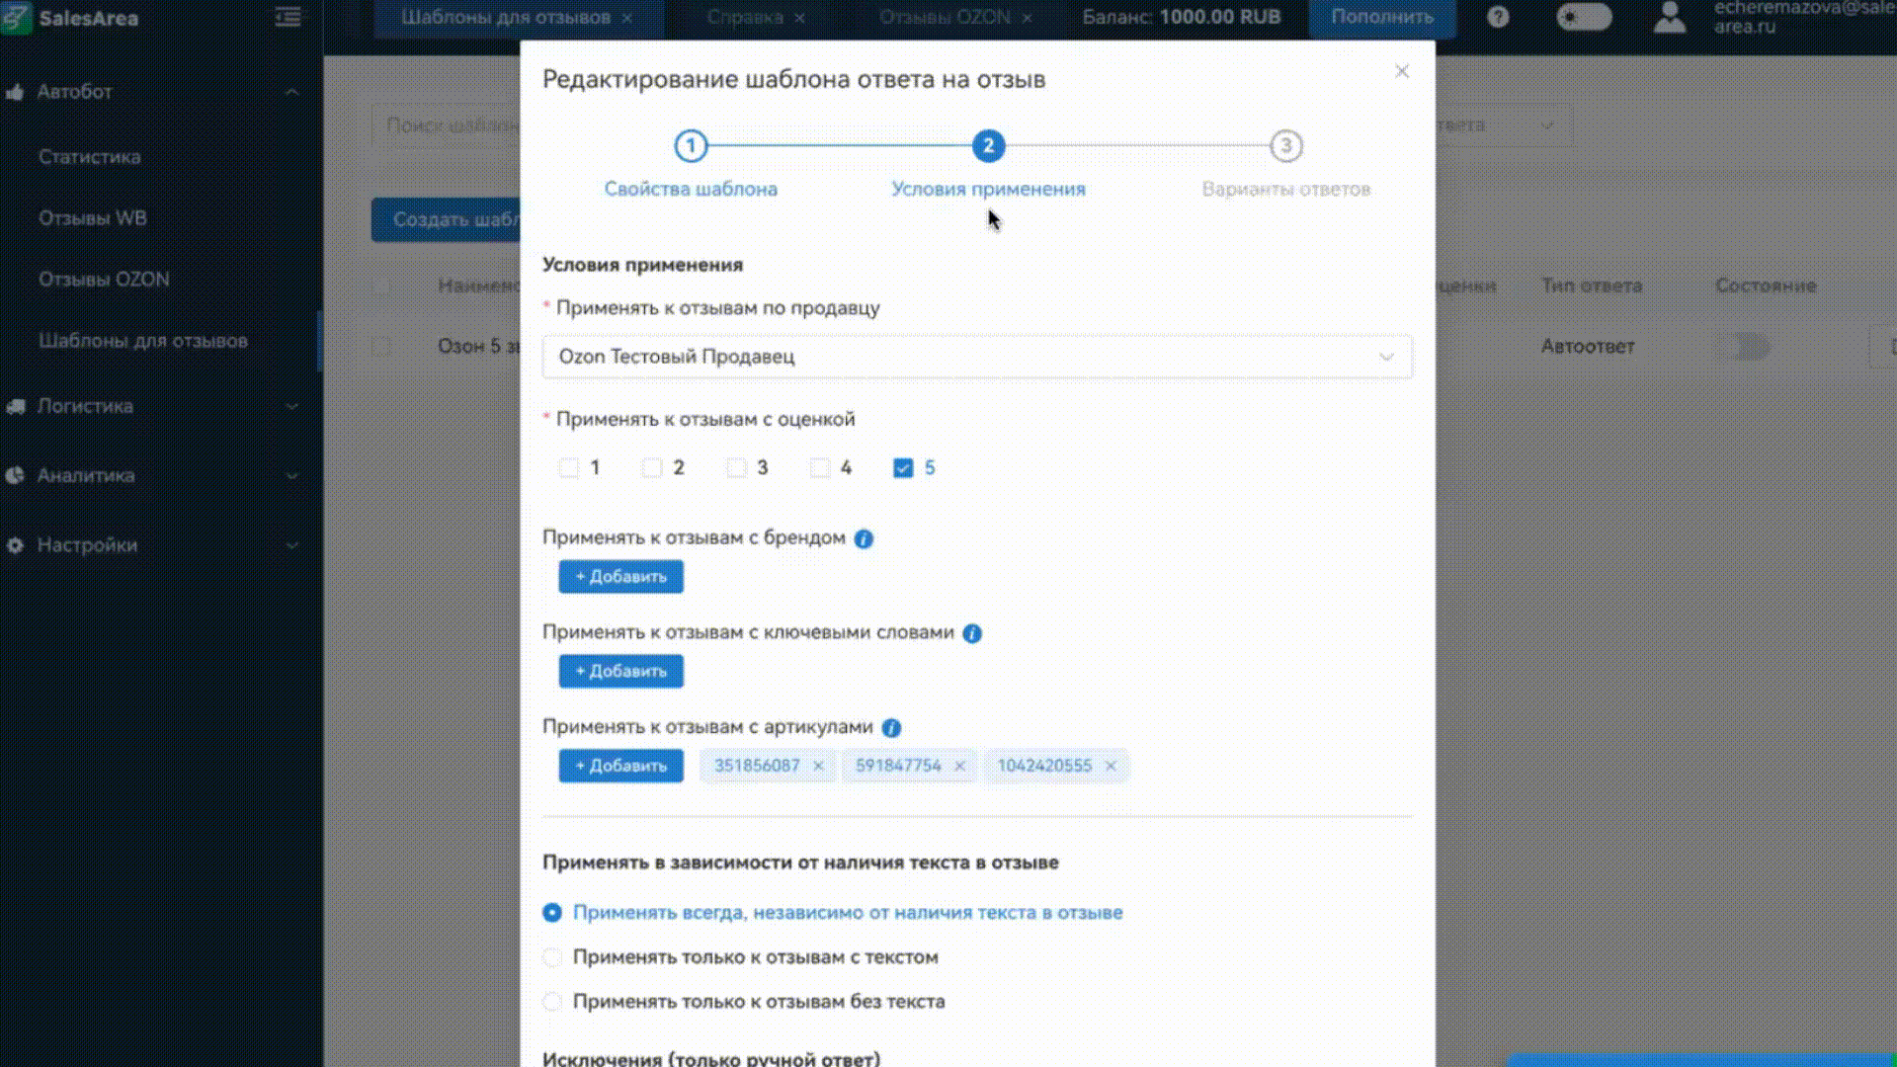Screen dimensions: 1897x1067
Task: Select step 2 circle indicator
Action: [x=988, y=146]
